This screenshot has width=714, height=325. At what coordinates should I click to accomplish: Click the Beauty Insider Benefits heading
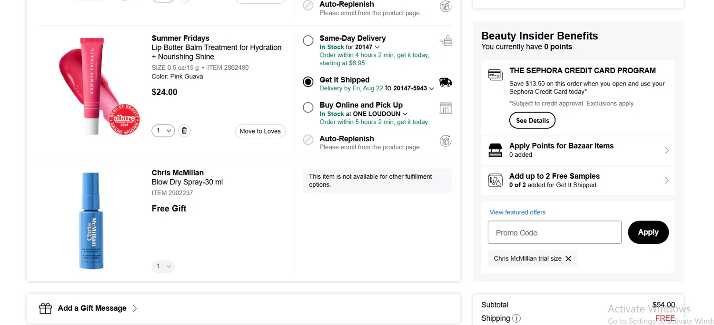[x=539, y=36]
